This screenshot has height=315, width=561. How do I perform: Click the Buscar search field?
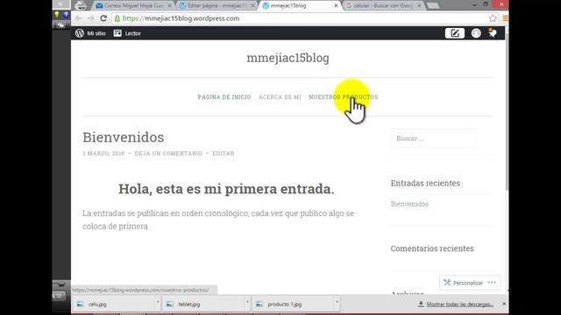(x=433, y=138)
